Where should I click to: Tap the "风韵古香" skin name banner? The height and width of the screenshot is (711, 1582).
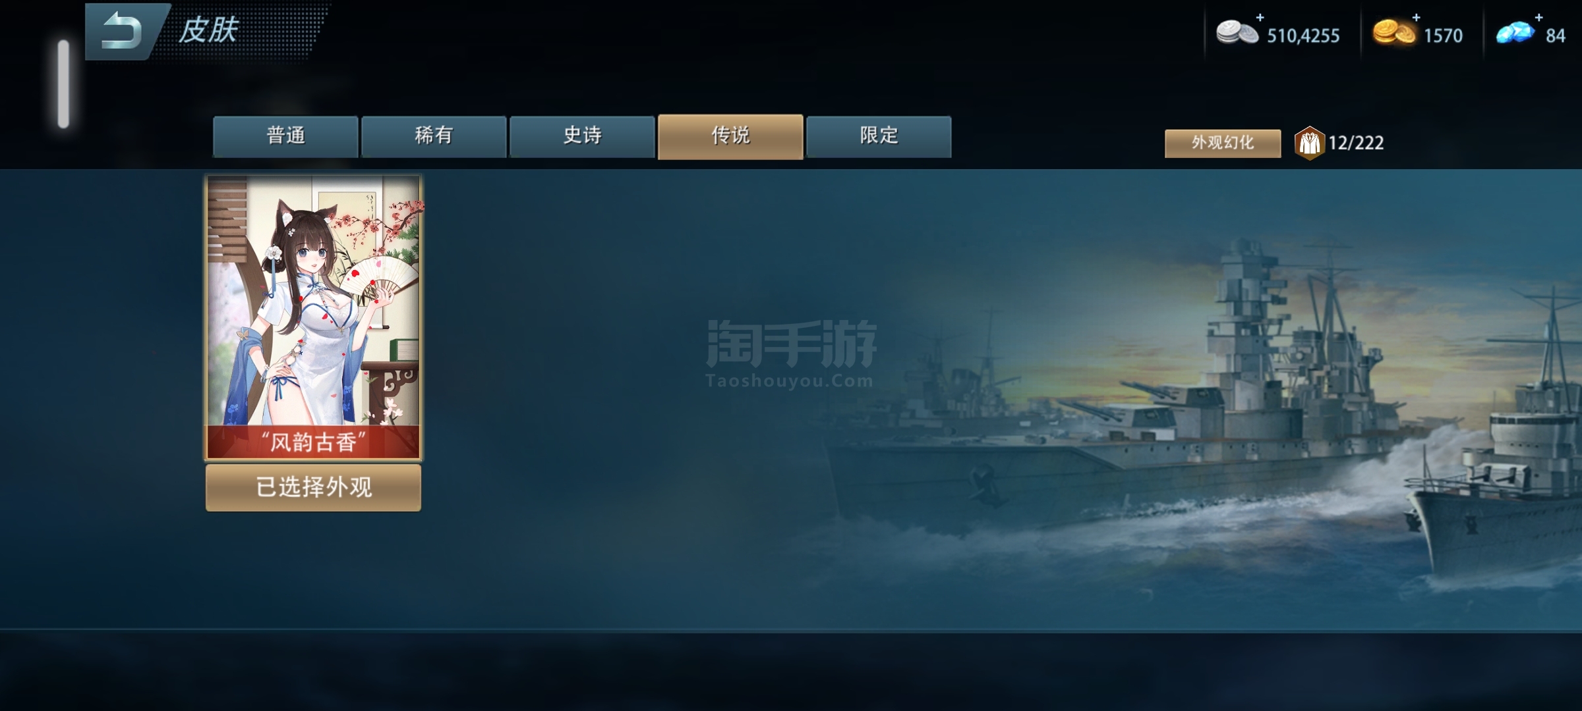point(313,442)
